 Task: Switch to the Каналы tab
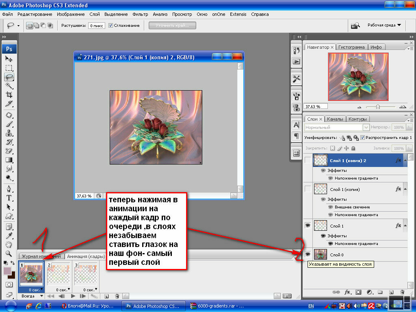click(335, 119)
